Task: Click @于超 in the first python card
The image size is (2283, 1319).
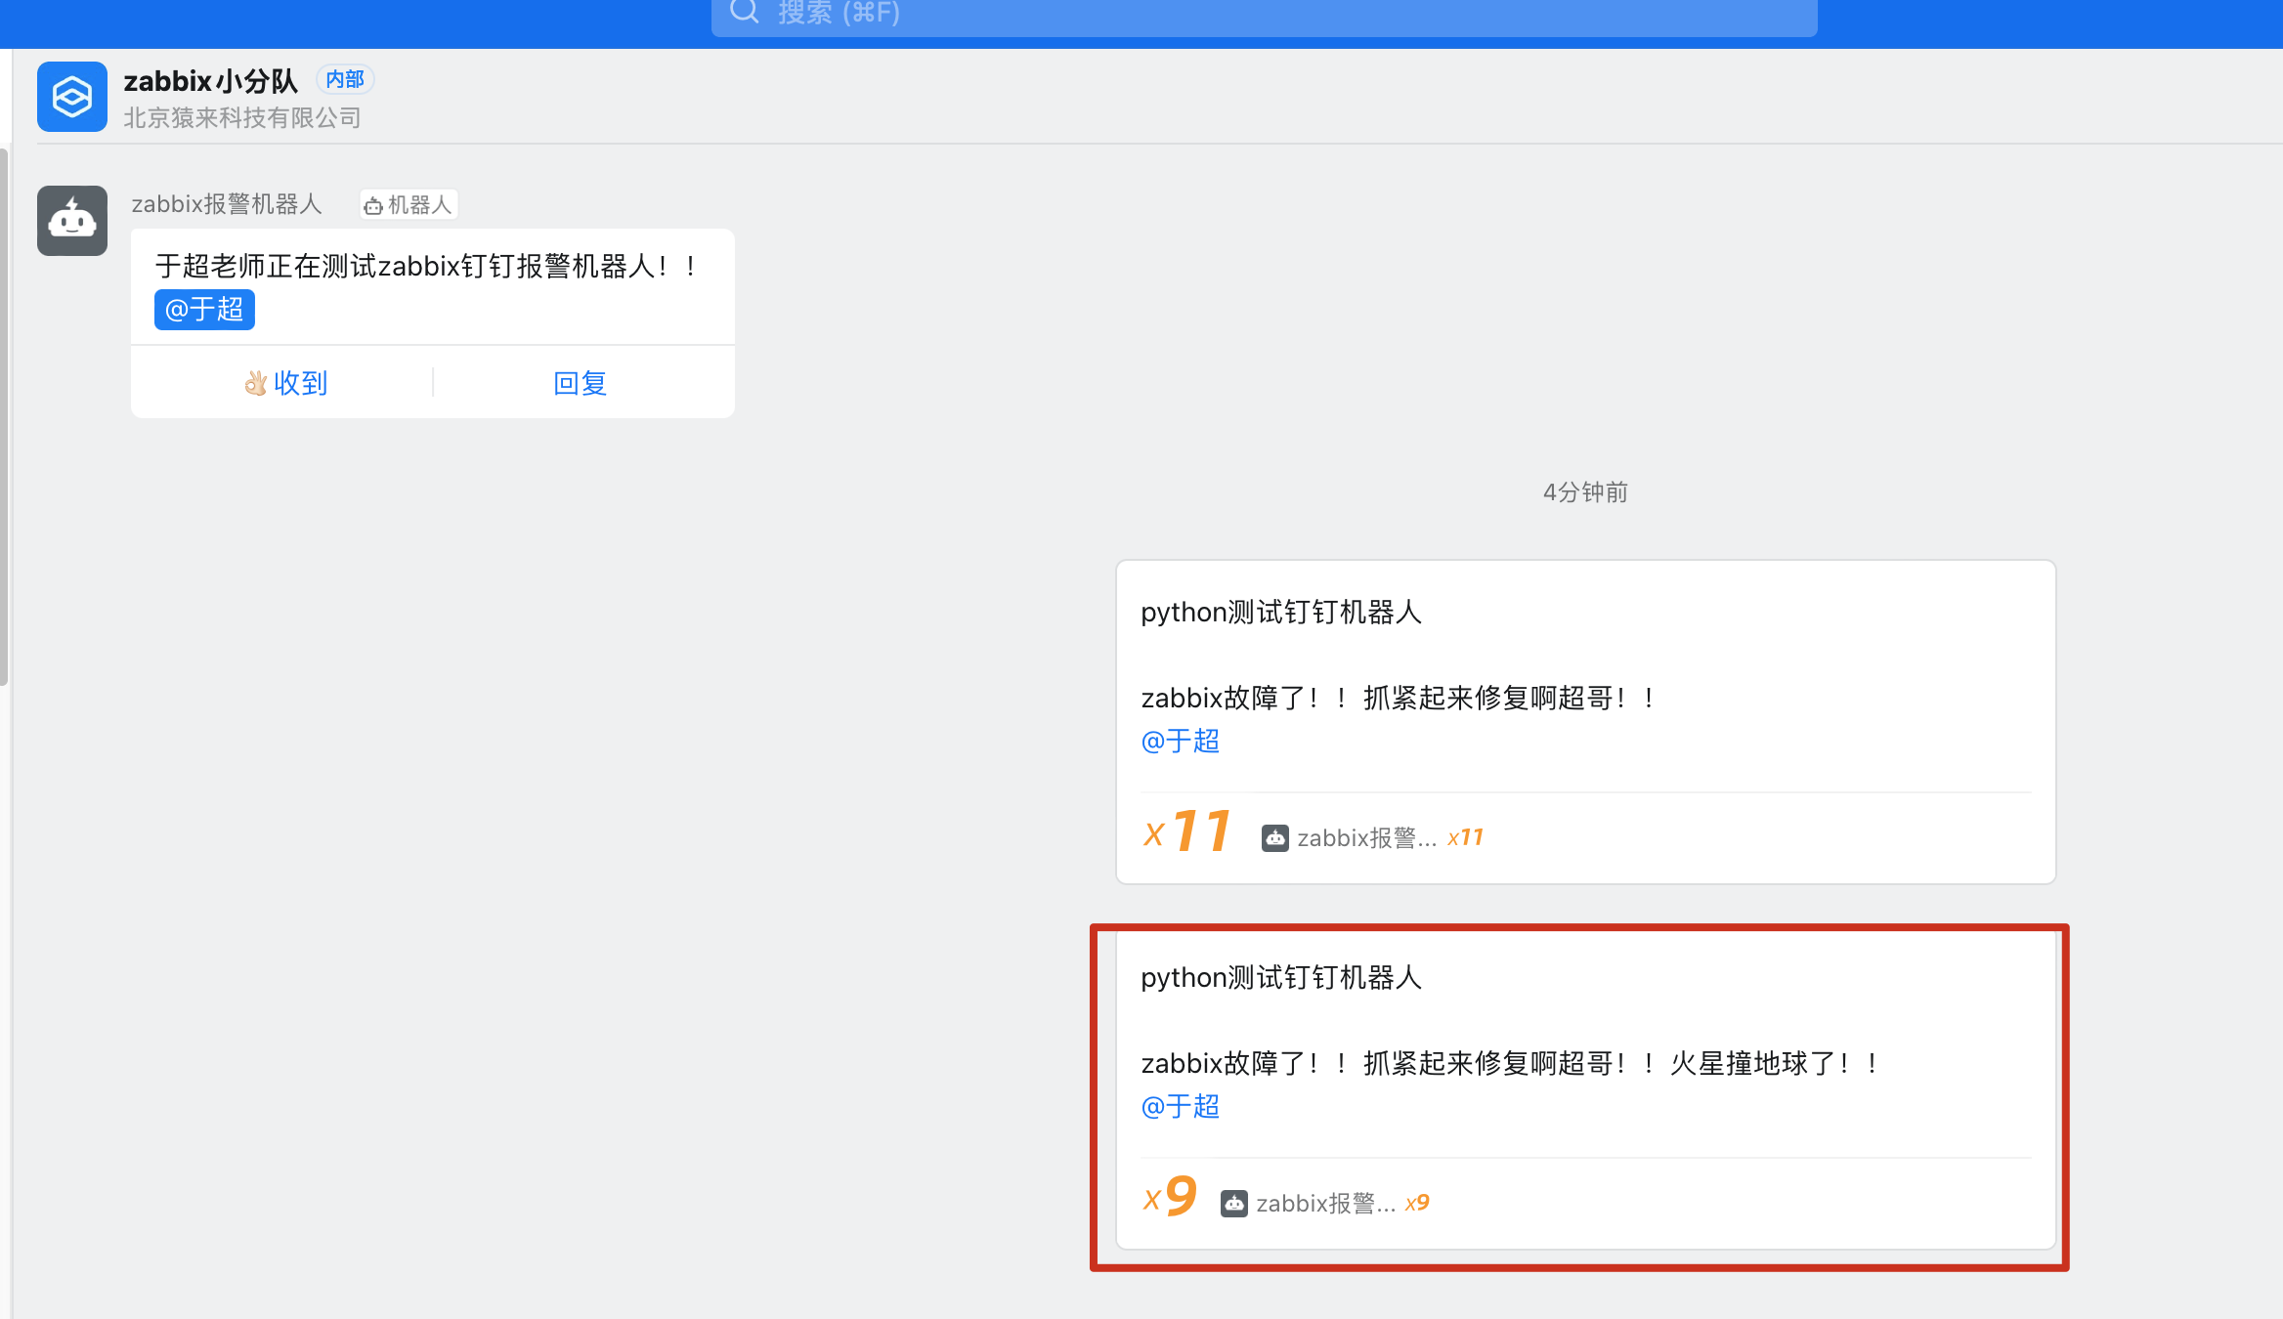Action: 1180,742
